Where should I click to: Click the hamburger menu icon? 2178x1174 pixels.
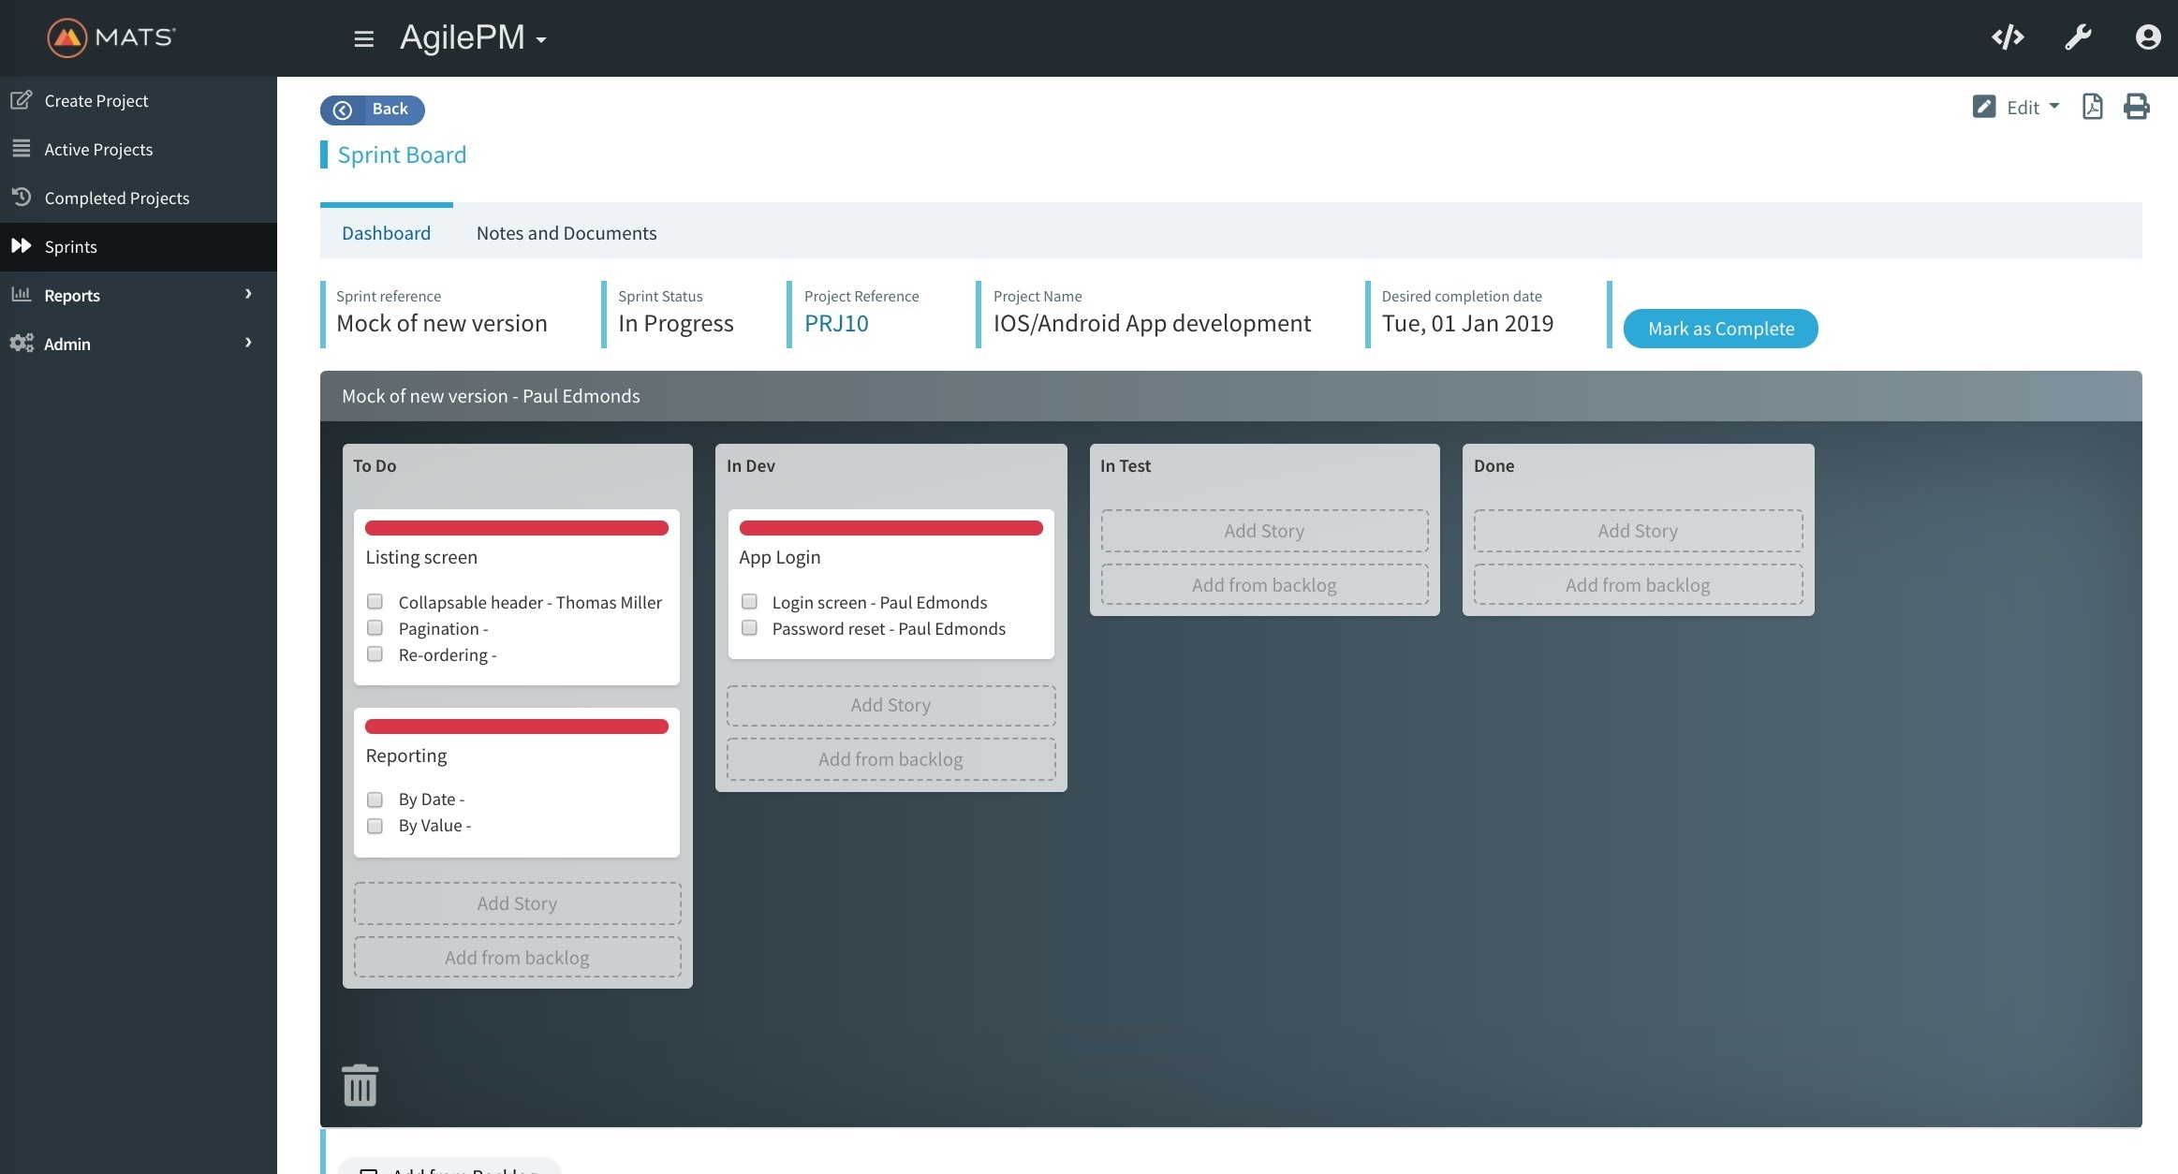[364, 38]
